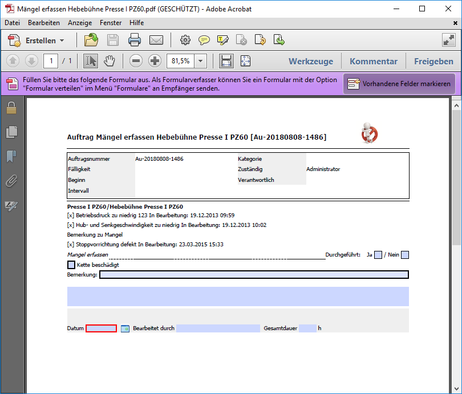Screen dimensions: 462x394
Task: Add a sticky note comment
Action: 204,40
